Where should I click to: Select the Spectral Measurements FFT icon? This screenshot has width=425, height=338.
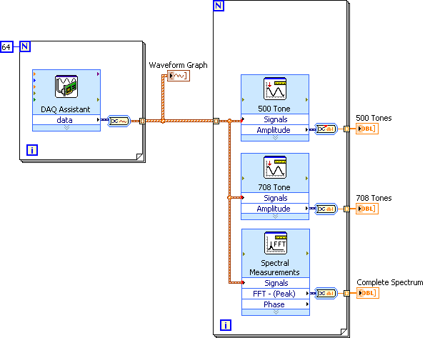[276, 243]
